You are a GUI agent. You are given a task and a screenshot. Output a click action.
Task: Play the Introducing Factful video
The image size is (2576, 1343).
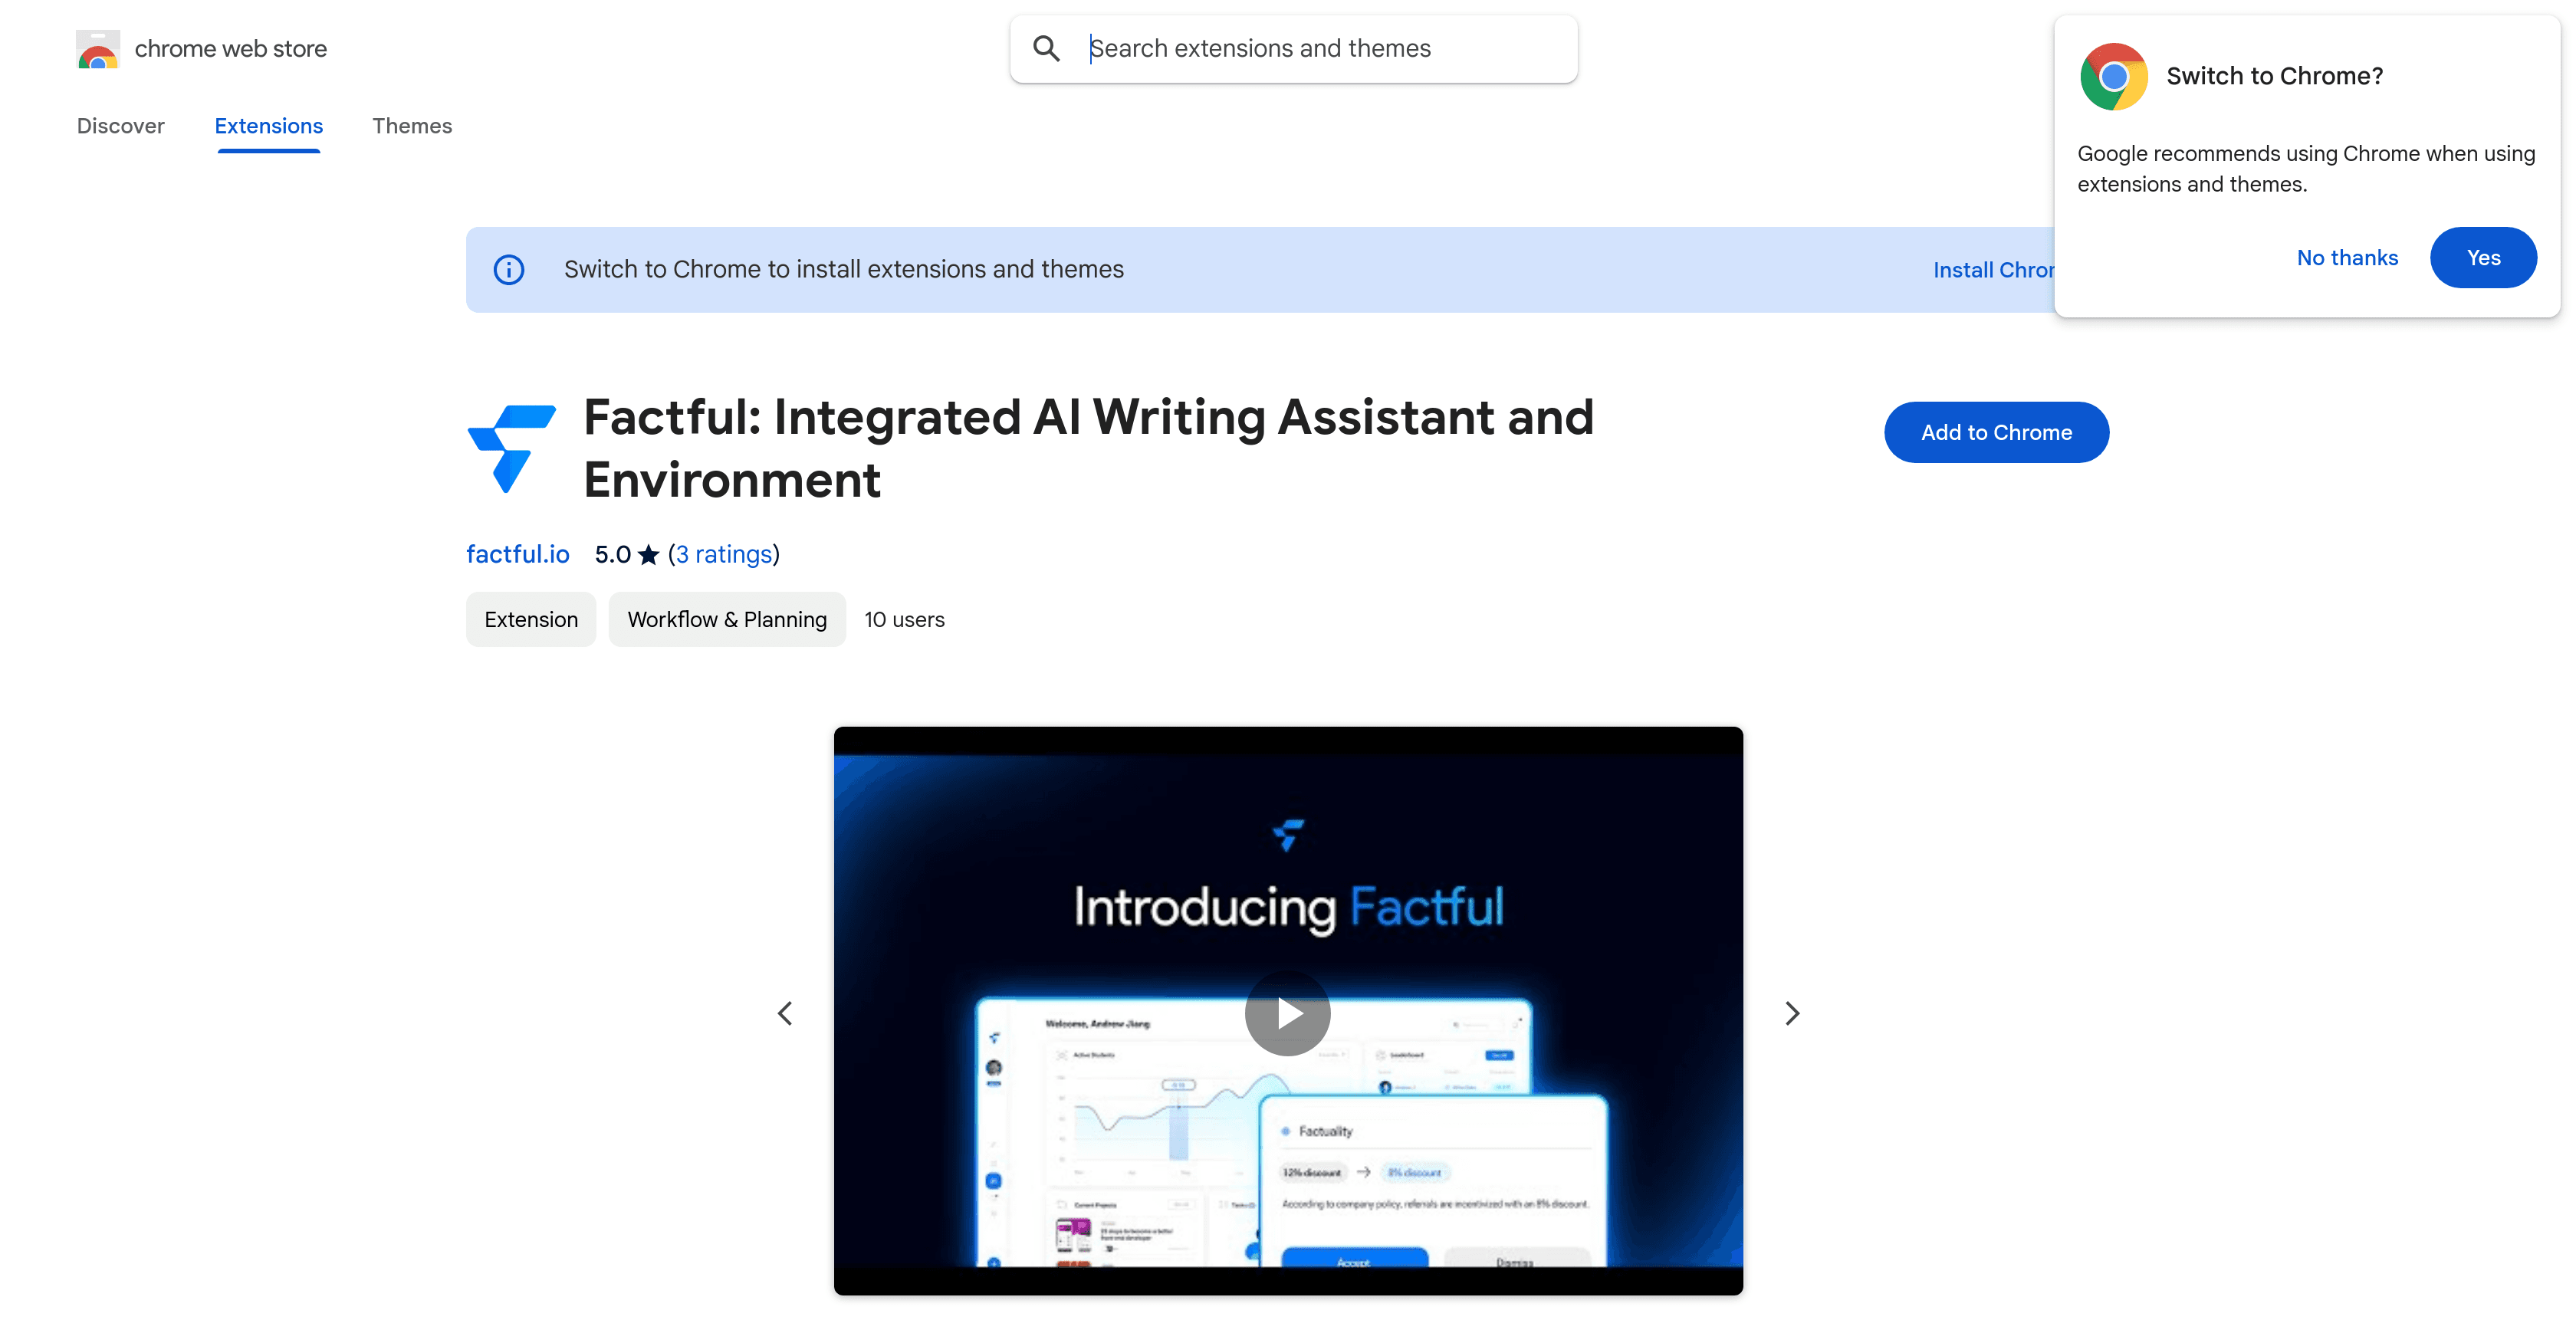coord(1287,1013)
